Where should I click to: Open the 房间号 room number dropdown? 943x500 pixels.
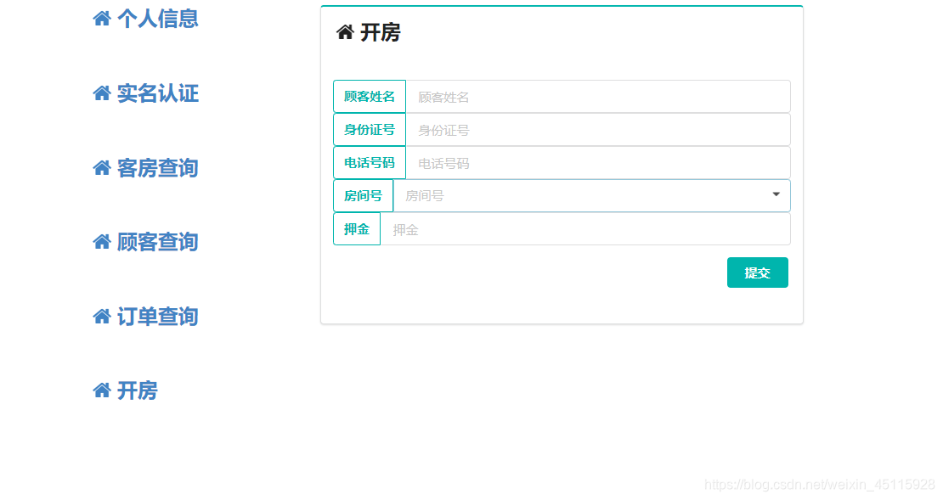pos(775,195)
